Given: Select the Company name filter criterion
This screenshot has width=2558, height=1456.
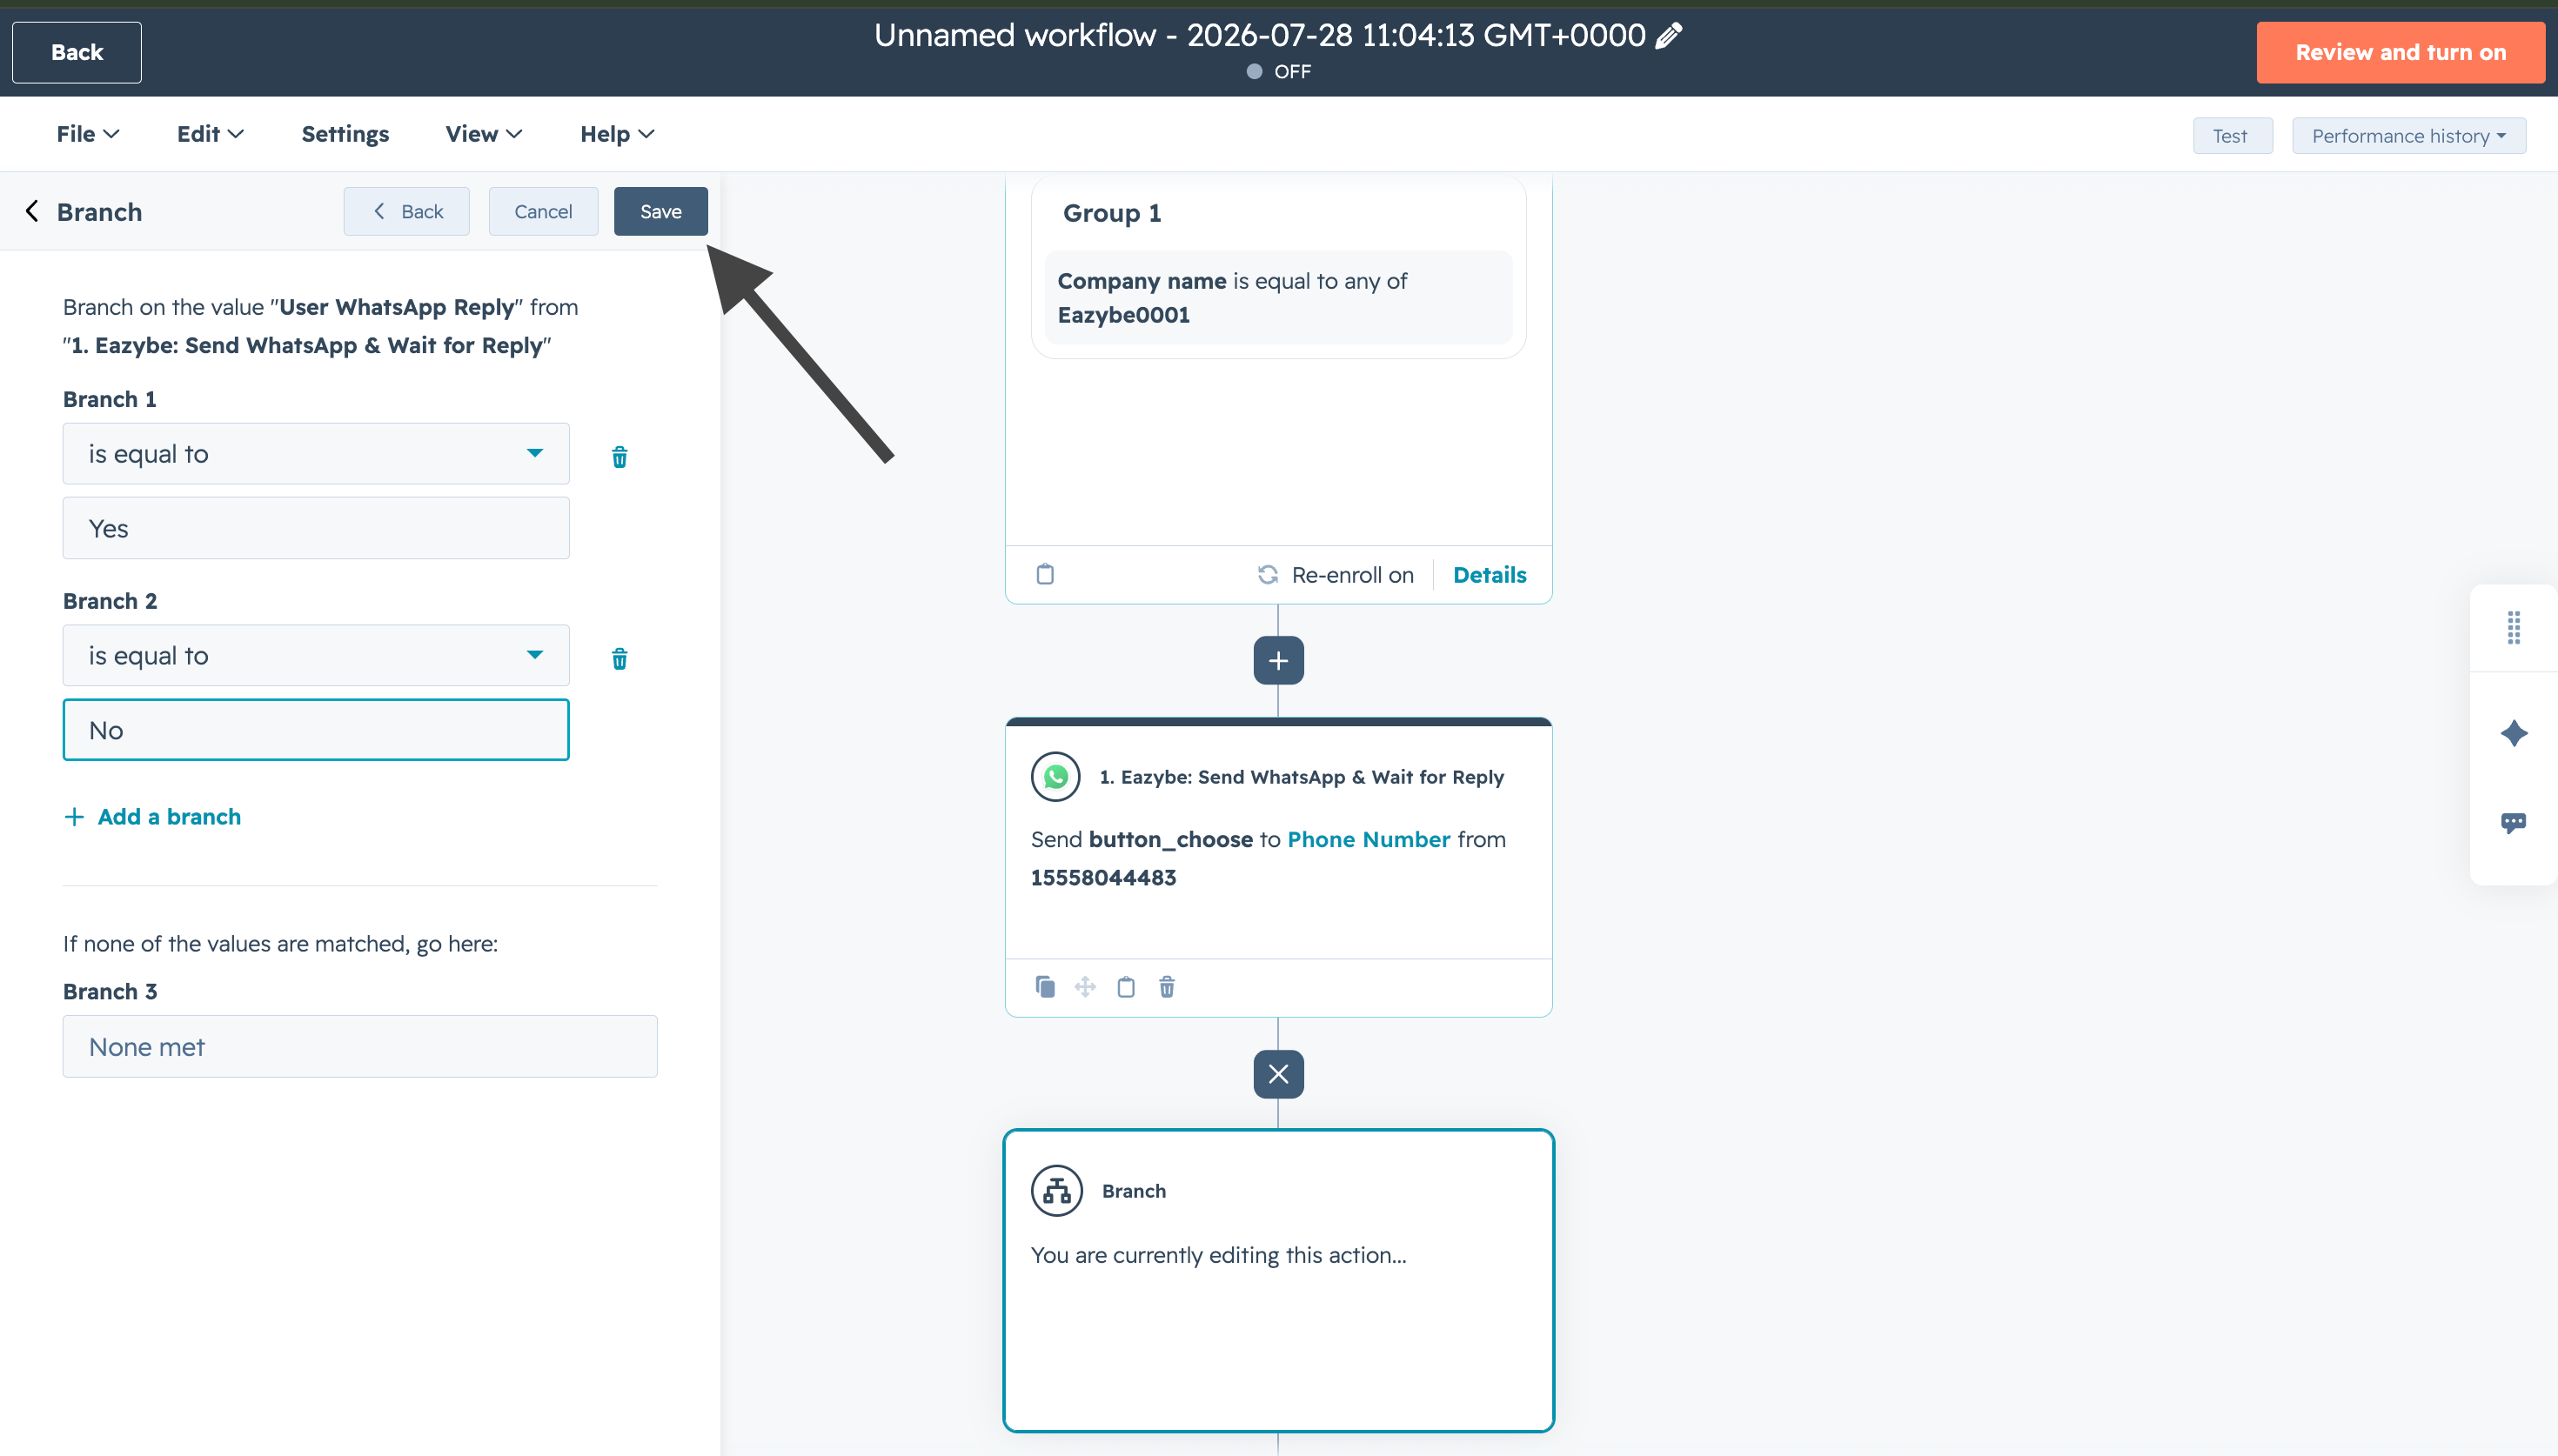Looking at the screenshot, I should click(x=1278, y=297).
